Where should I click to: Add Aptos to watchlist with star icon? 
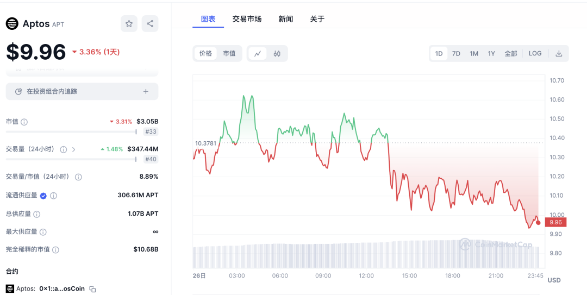(x=129, y=23)
